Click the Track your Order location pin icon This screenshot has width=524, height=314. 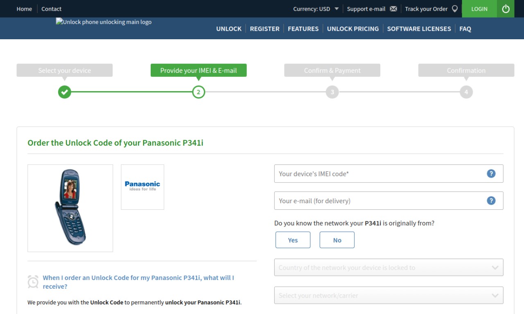click(x=455, y=9)
